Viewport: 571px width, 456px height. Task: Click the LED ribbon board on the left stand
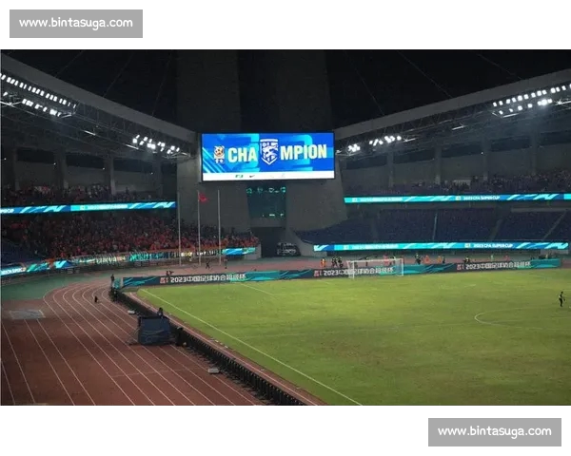88,208
